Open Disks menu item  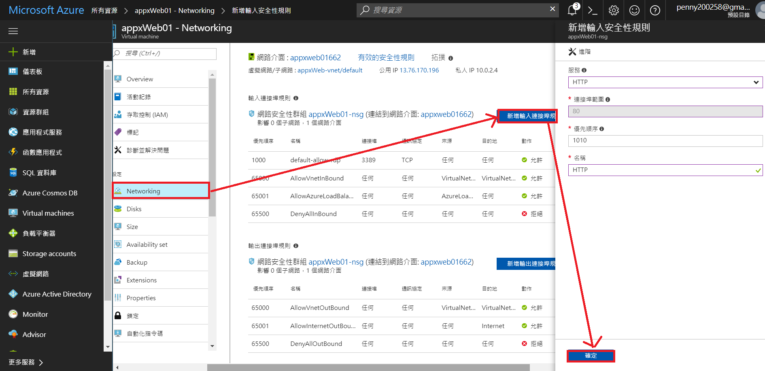(x=161, y=209)
